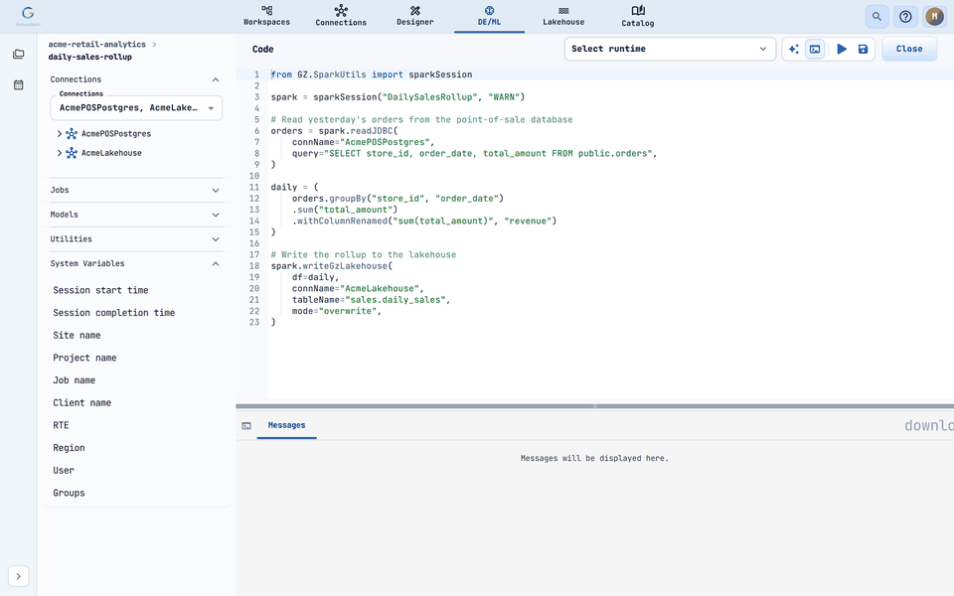
Task: Open the Catalog tab
Action: pos(638,16)
